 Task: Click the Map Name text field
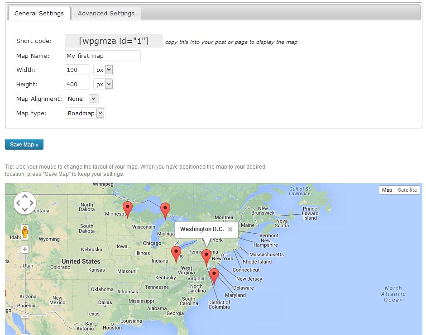coord(103,56)
